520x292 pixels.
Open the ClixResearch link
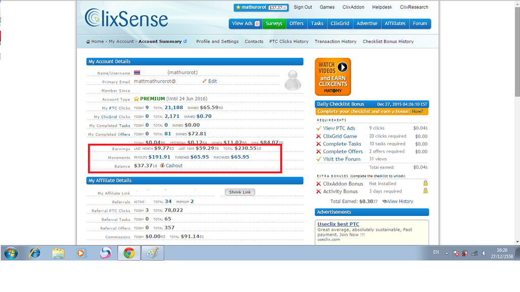tap(414, 7)
